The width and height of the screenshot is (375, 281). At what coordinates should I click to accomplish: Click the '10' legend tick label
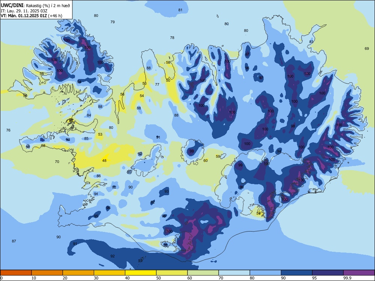pyautogui.click(x=34, y=278)
